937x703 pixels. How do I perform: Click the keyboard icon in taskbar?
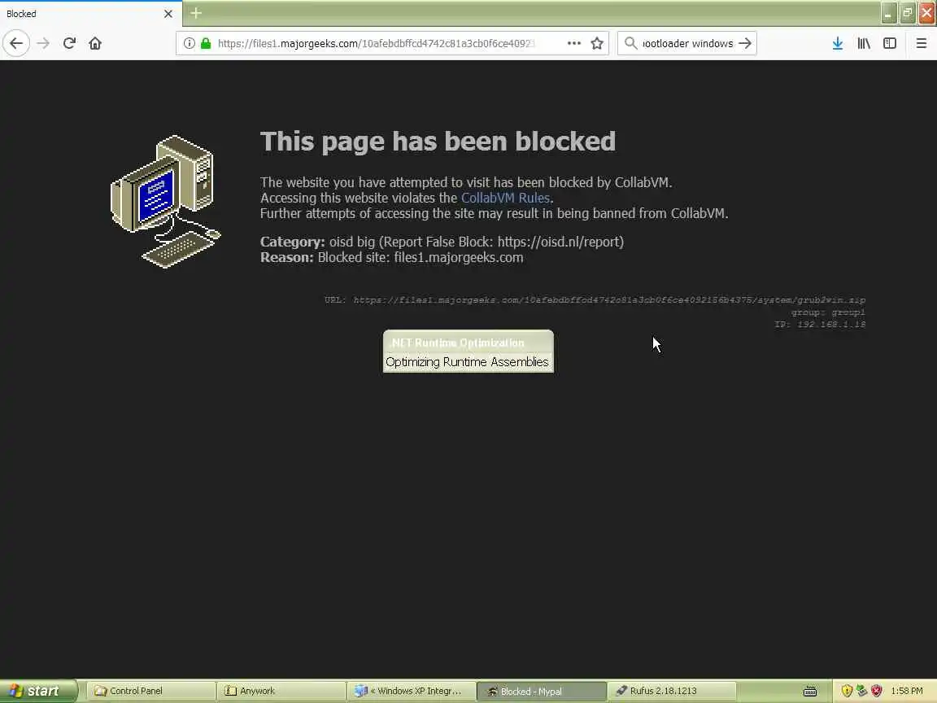(810, 691)
